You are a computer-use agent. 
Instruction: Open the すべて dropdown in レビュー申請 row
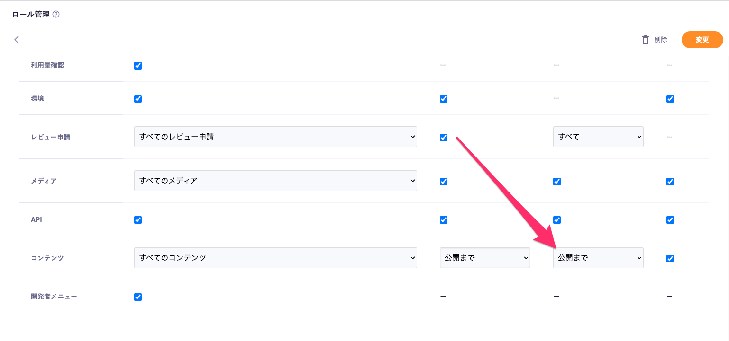click(x=598, y=137)
